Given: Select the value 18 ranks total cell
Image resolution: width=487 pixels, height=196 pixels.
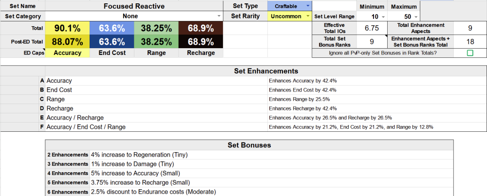Looking at the screenshot, I should click(470, 42).
